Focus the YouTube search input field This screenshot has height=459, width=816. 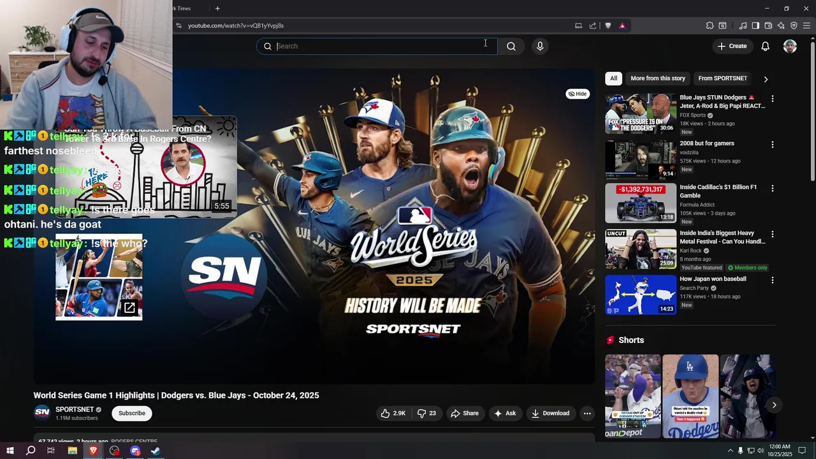[377, 46]
